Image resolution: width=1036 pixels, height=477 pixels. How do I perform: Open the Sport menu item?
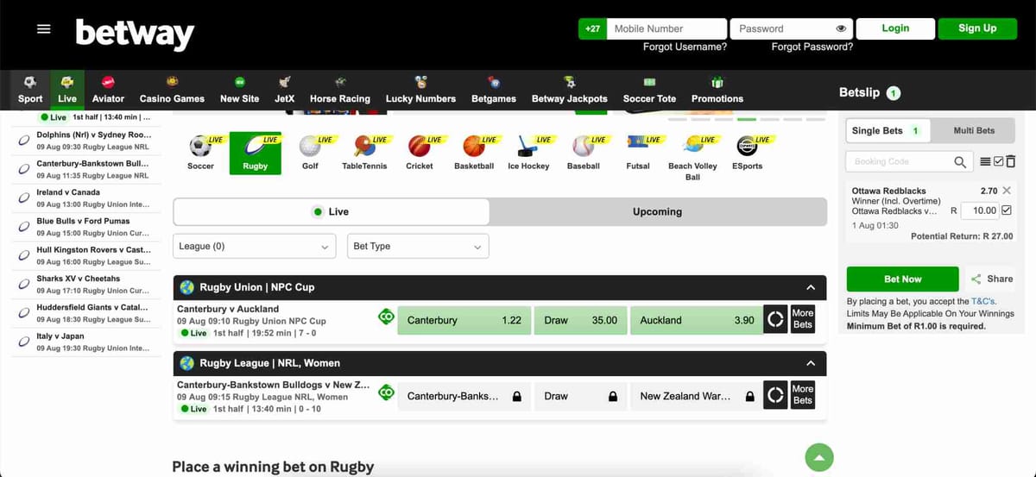(30, 91)
